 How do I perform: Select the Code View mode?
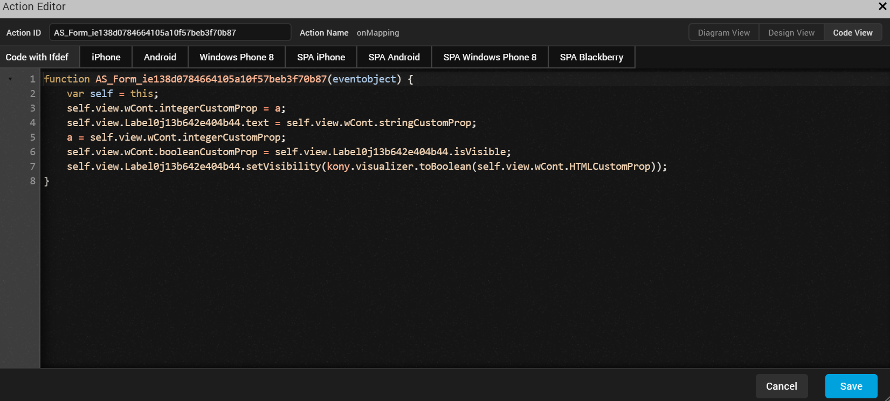point(852,32)
